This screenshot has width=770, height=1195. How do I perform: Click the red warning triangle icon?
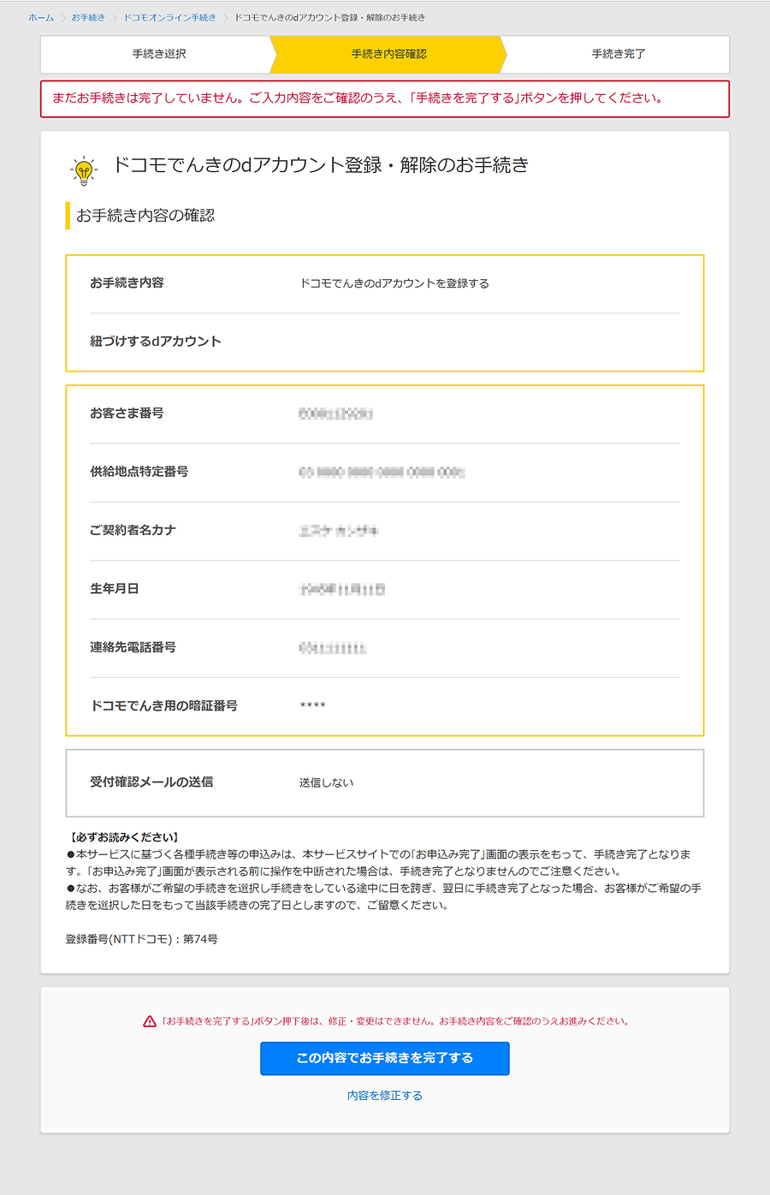[x=150, y=1021]
